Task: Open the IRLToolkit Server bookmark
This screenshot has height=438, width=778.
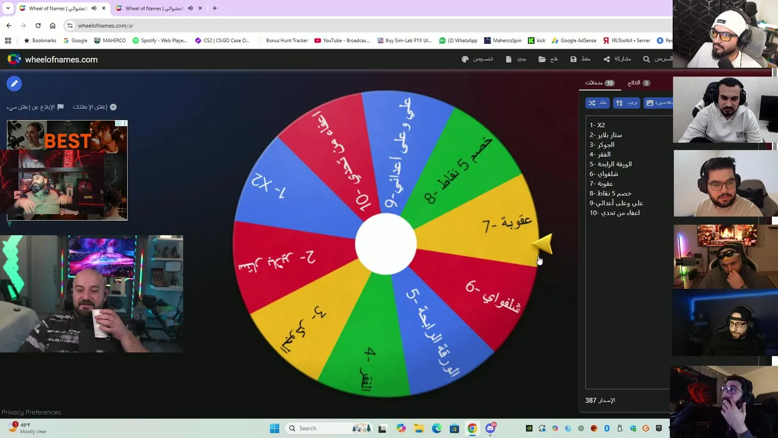Action: pyautogui.click(x=627, y=41)
